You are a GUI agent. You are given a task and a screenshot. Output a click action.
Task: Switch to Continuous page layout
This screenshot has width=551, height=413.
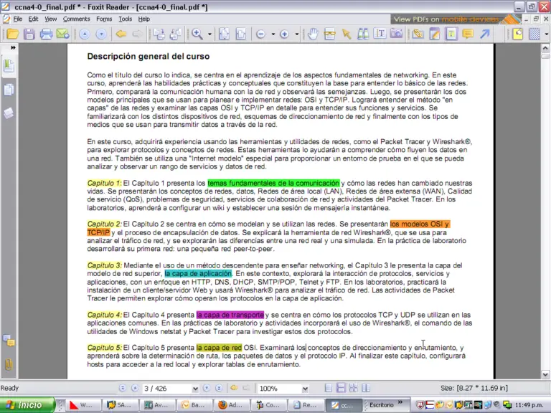(x=341, y=388)
